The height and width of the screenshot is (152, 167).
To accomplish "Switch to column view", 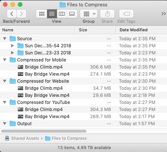I will point(62,14).
